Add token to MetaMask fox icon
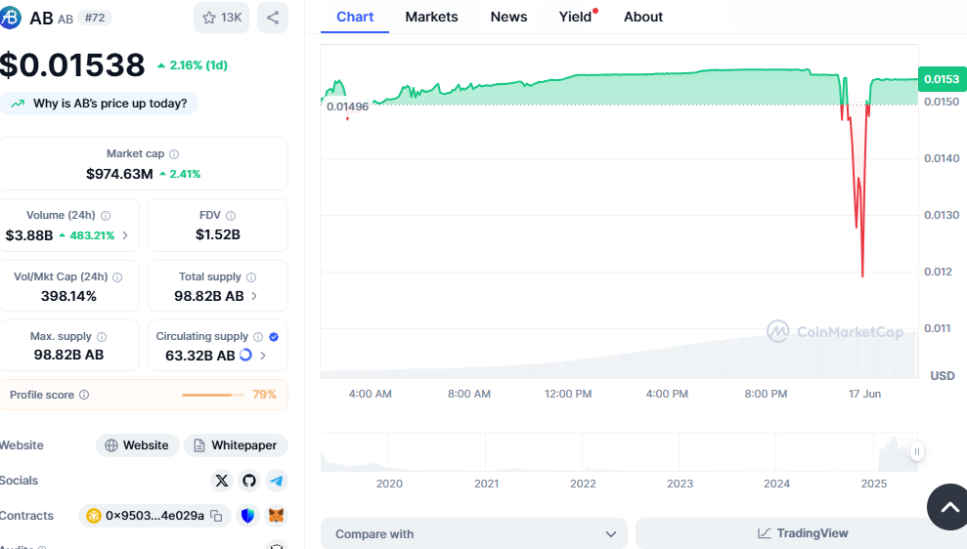This screenshot has width=967, height=549. click(x=277, y=516)
